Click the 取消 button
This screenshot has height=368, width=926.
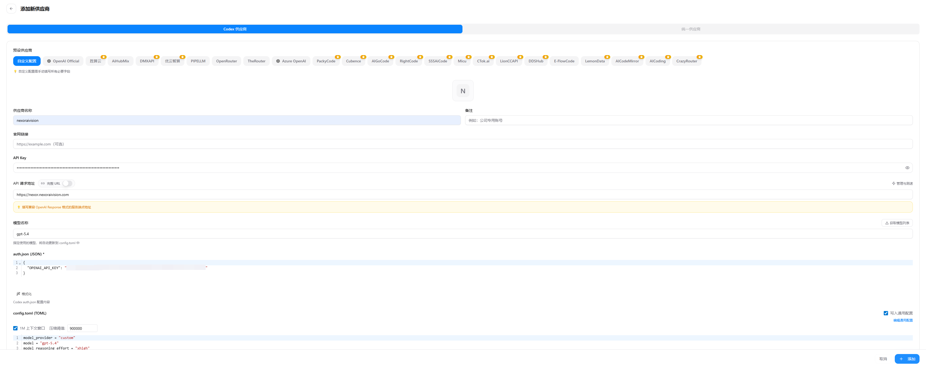pos(883,359)
